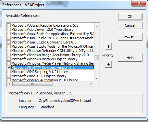This screenshot has width=148, height=122.
Task: Select 'Microsoft WMI Scripting V1.2 Library' row text
Action: coord(40,72)
